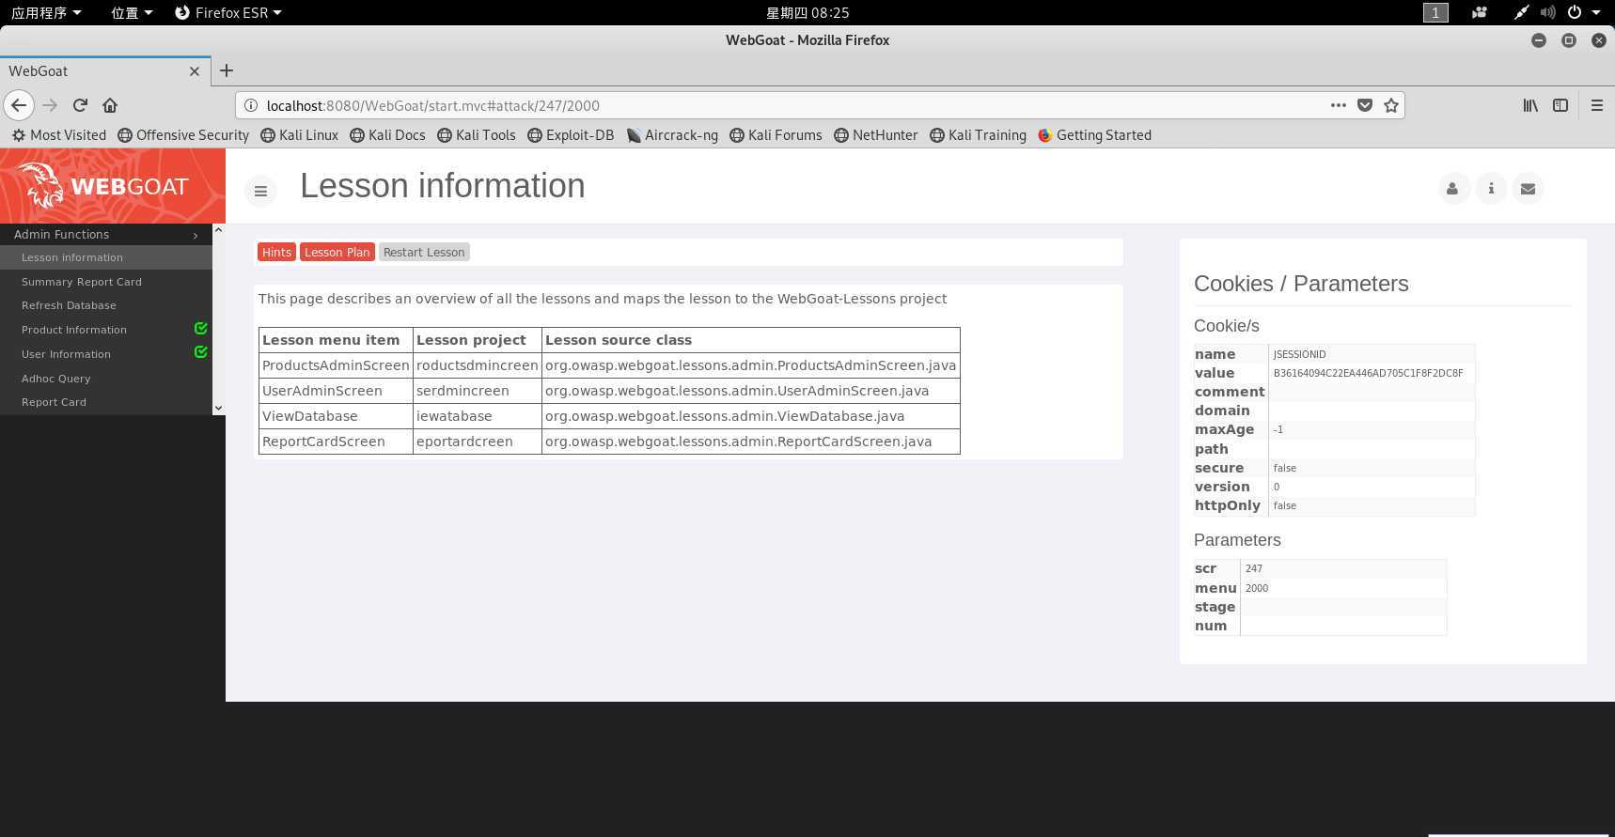
Task: Click the clock showing 星期四 08:25
Action: point(807,12)
